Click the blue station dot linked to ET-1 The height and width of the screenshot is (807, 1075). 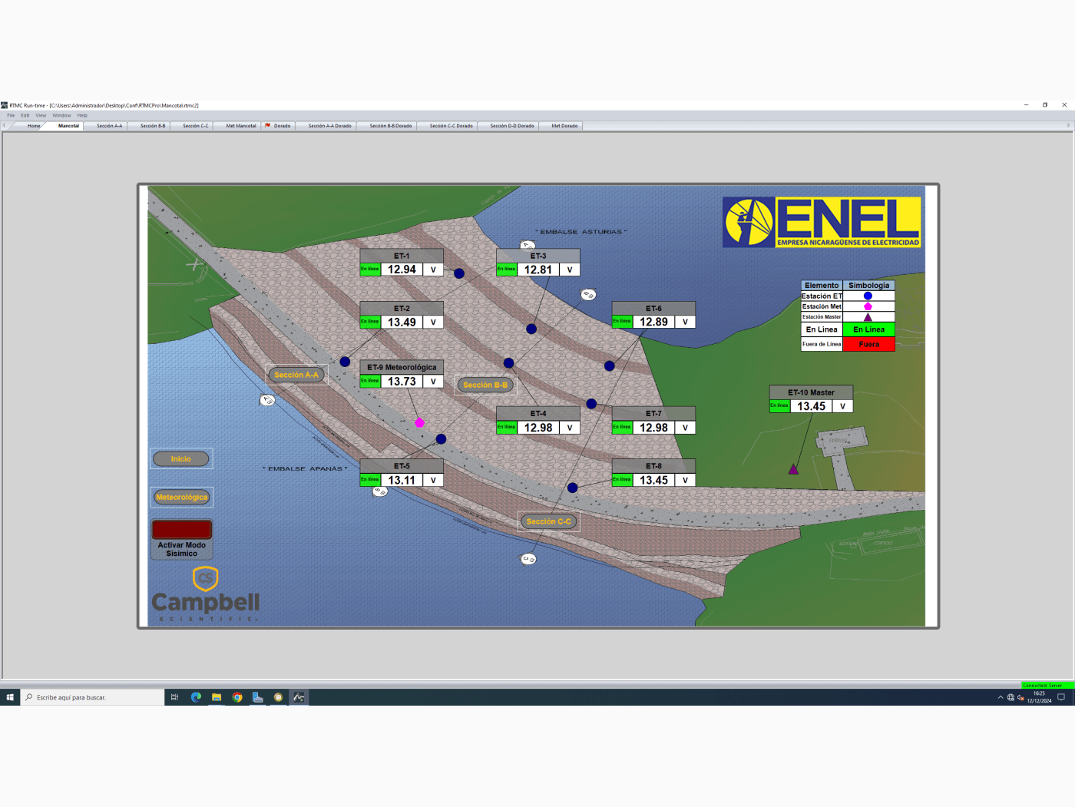459,273
